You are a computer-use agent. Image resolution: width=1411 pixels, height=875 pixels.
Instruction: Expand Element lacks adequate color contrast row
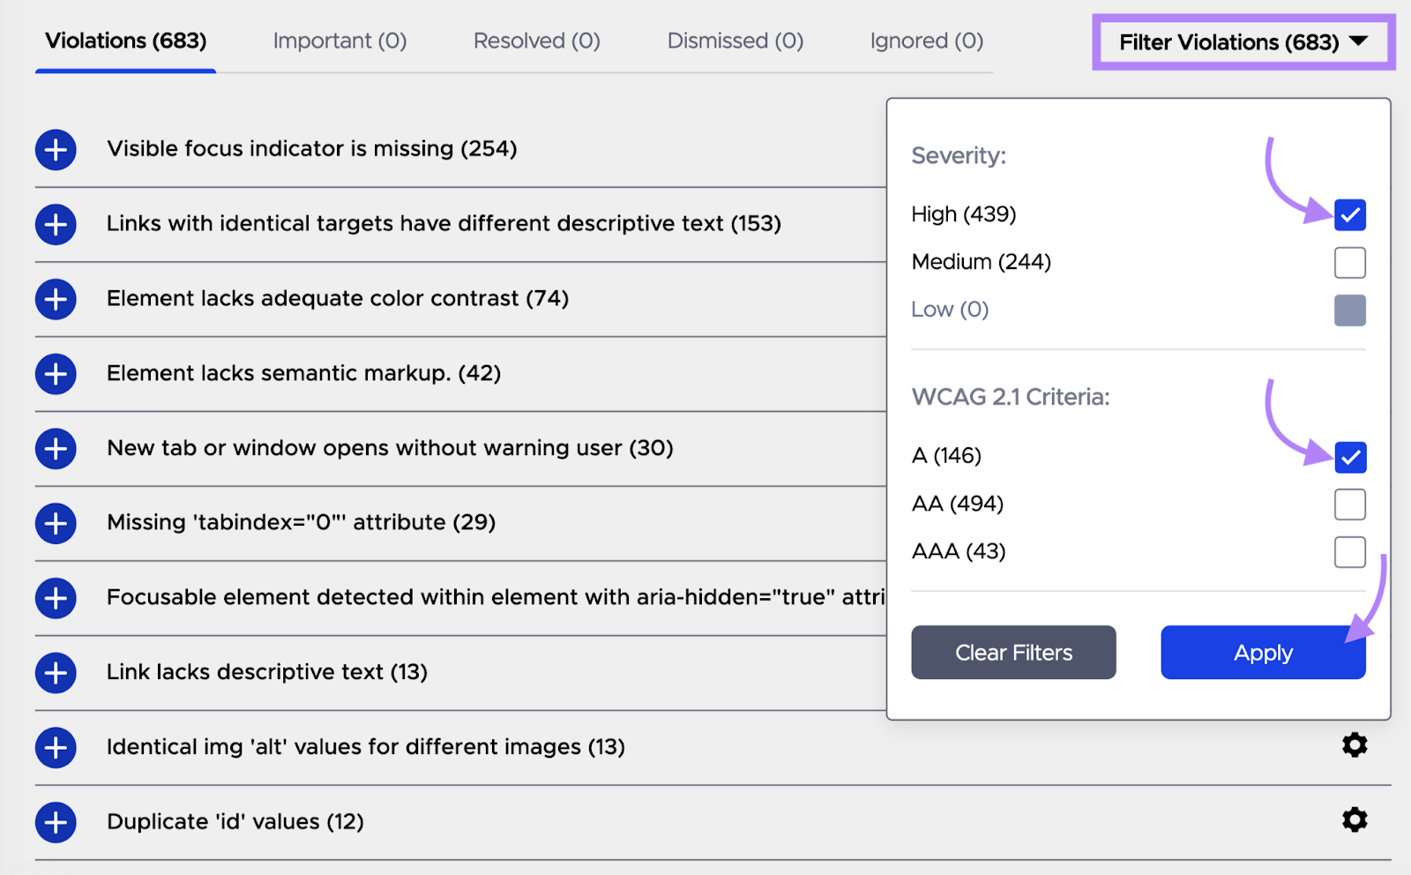point(56,300)
